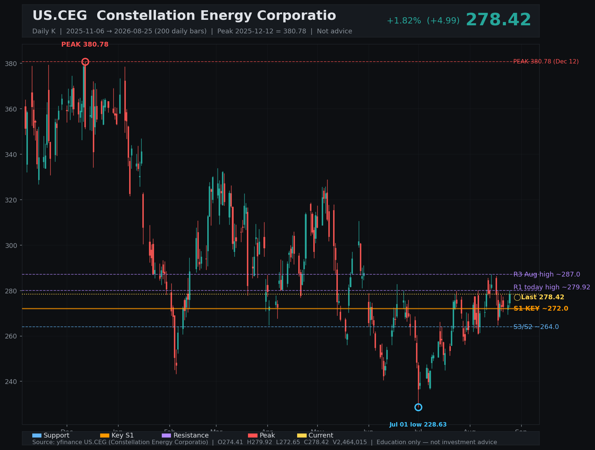Select the purple Resistance legend swatch
Image resolution: width=595 pixels, height=450 pixels.
click(x=167, y=436)
